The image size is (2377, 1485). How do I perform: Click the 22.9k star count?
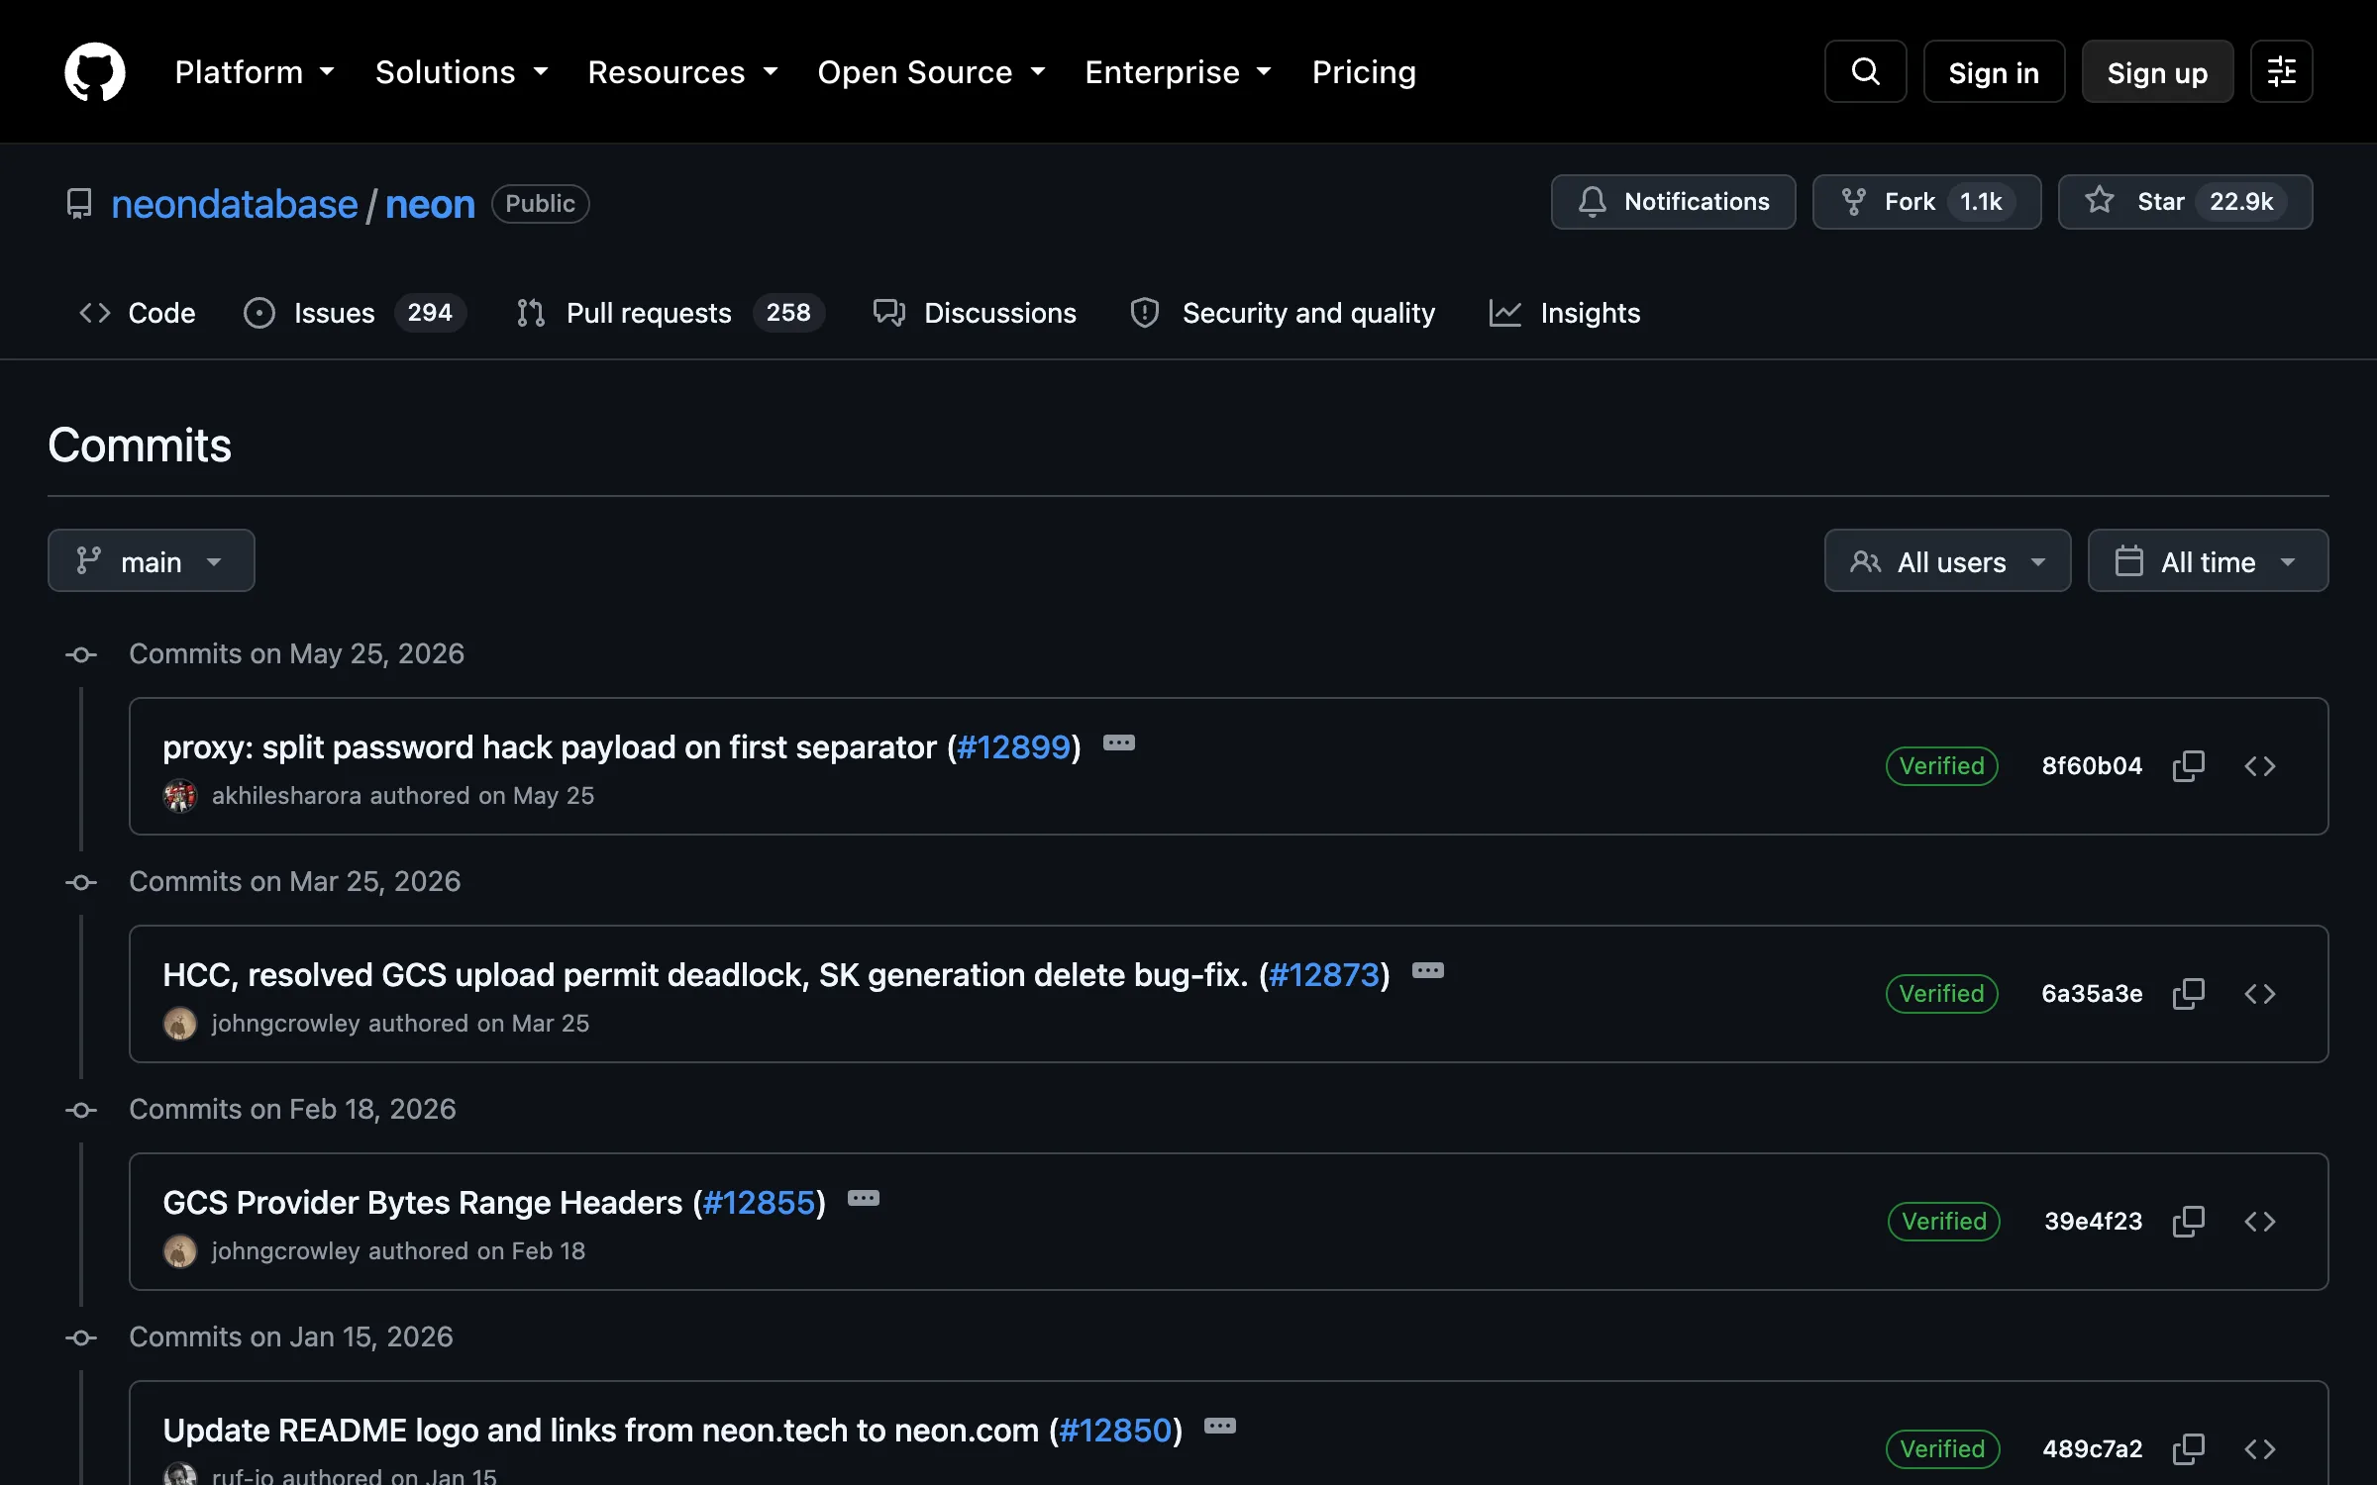[x=2241, y=202]
